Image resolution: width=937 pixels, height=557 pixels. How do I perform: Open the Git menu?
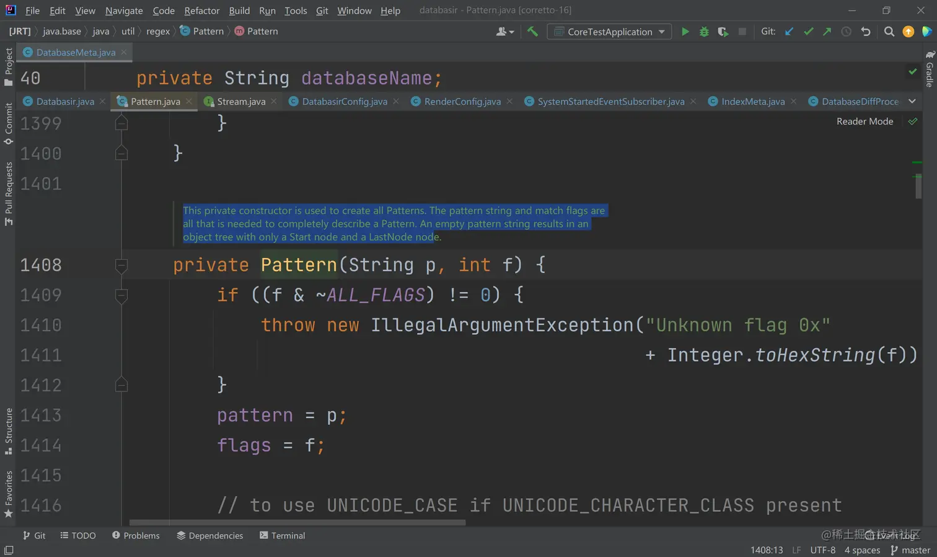[x=322, y=11]
